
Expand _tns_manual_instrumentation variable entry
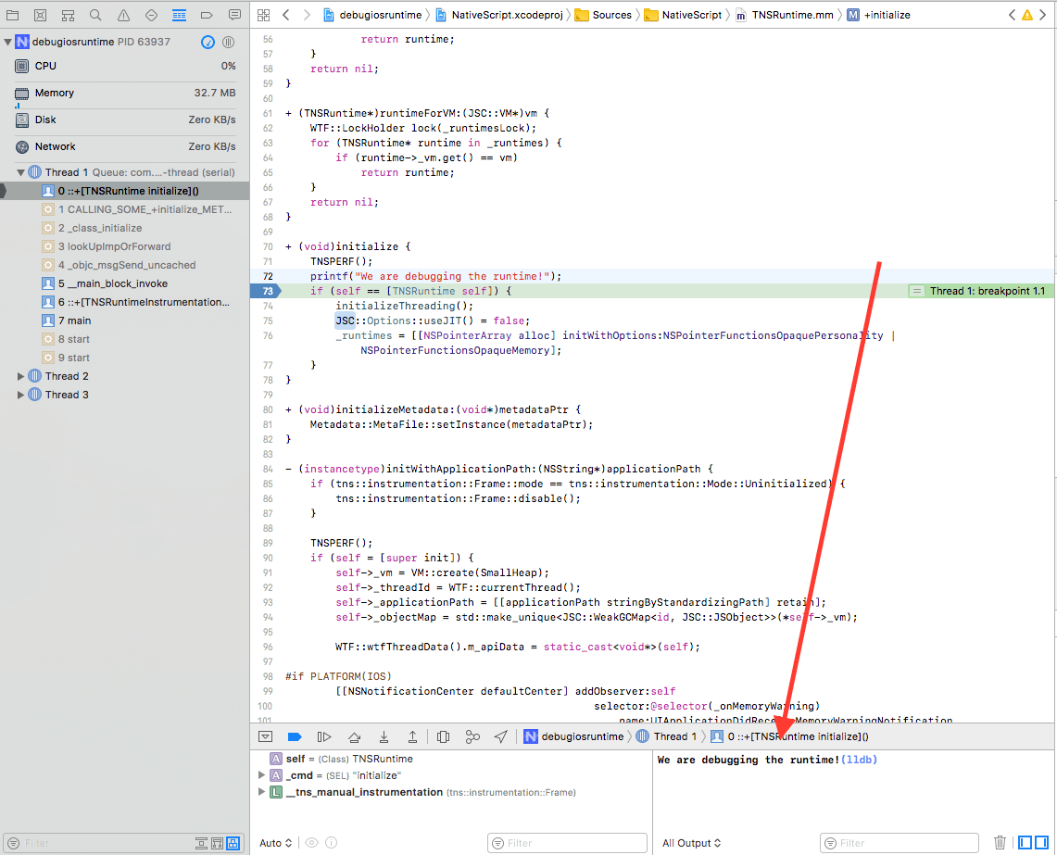pos(261,790)
